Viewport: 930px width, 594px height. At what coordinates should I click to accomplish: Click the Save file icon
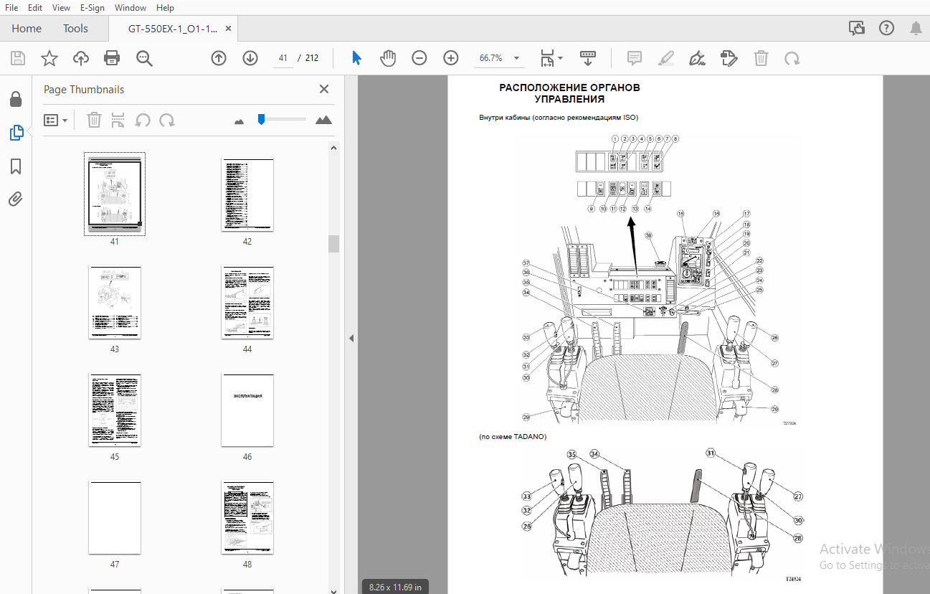tap(18, 58)
